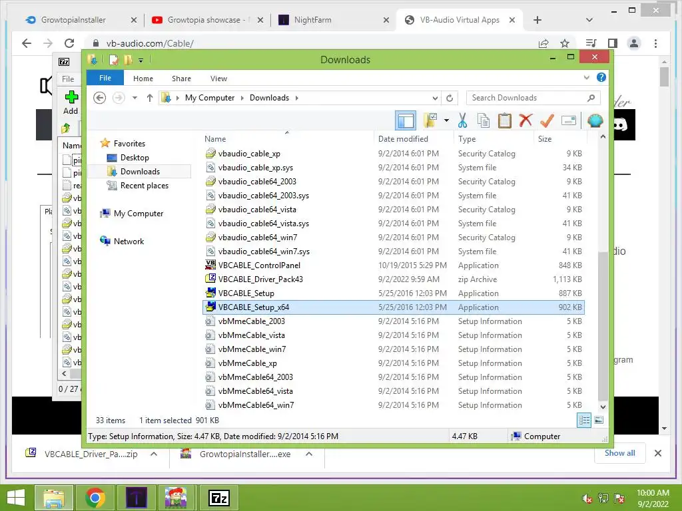
Task: Open the File ribbon tab
Action: coord(105,79)
